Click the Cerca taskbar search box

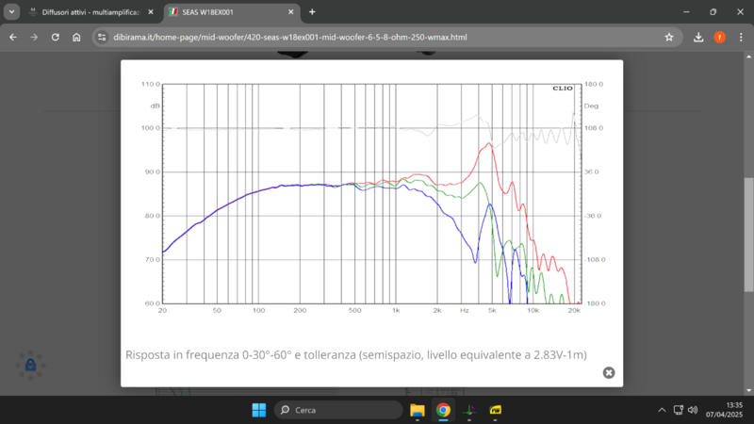tap(338, 410)
